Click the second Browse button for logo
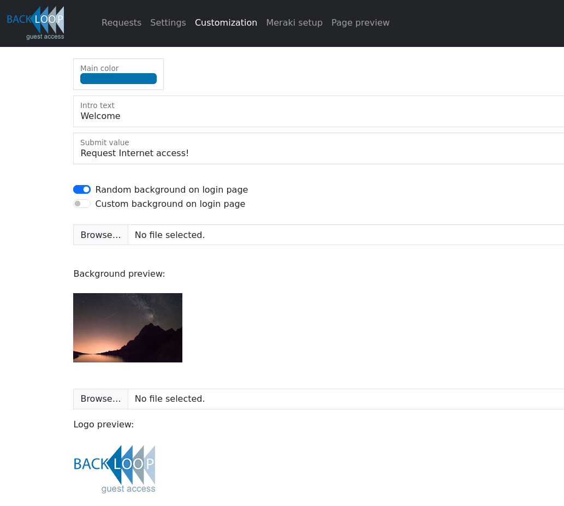Screen dimensions: 564x506 point(100,398)
